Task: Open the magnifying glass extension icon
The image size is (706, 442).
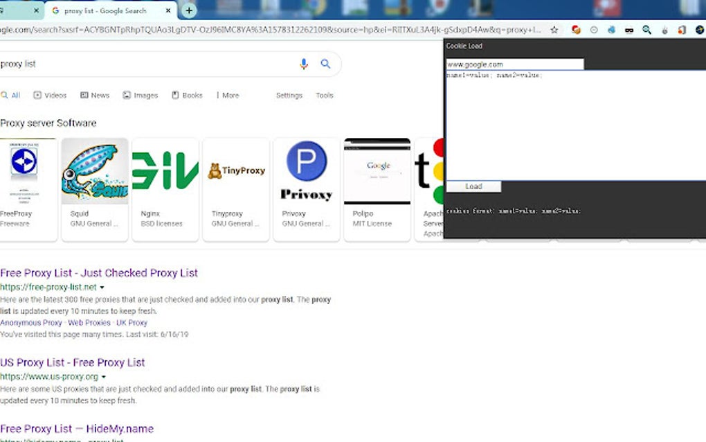Action: (647, 30)
